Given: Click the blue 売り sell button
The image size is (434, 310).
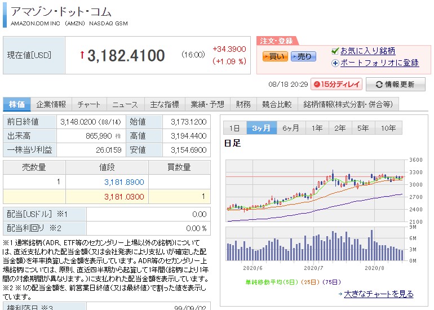Looking at the screenshot, I should click(x=303, y=56).
